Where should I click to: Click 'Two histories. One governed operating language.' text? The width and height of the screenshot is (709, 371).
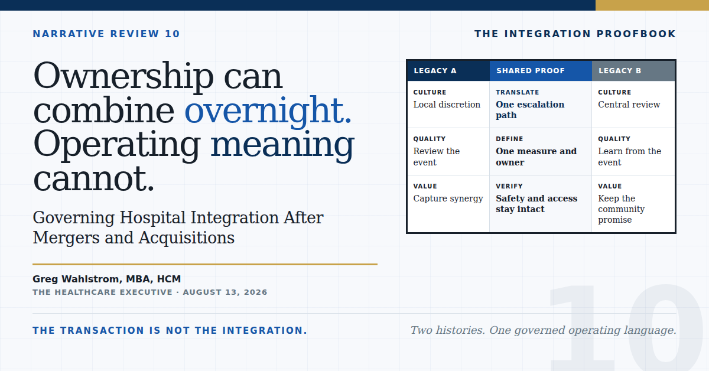coord(544,330)
